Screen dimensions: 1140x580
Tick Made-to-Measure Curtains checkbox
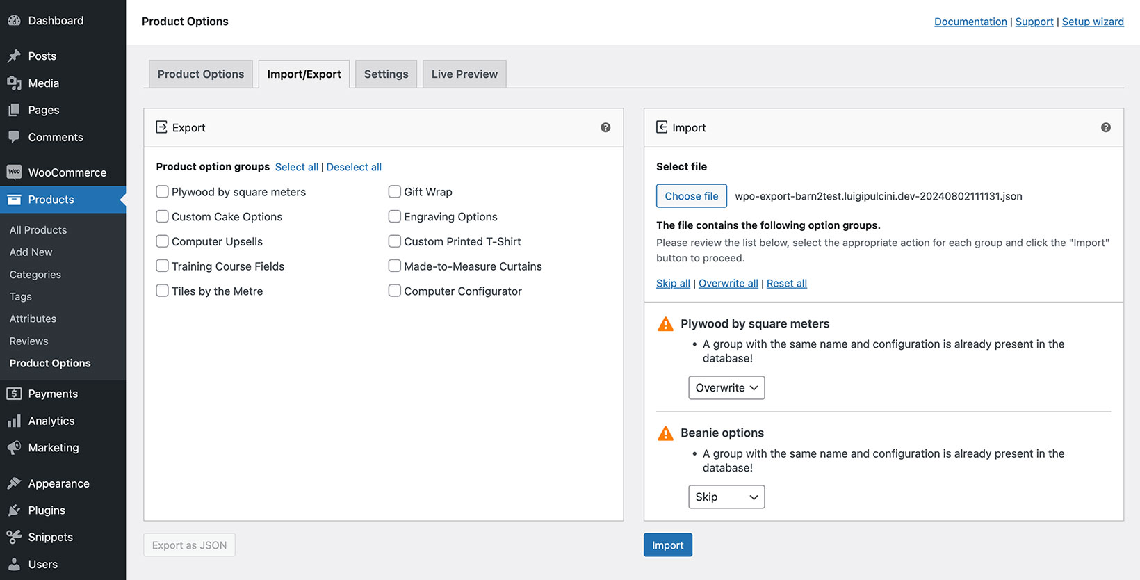pyautogui.click(x=394, y=266)
